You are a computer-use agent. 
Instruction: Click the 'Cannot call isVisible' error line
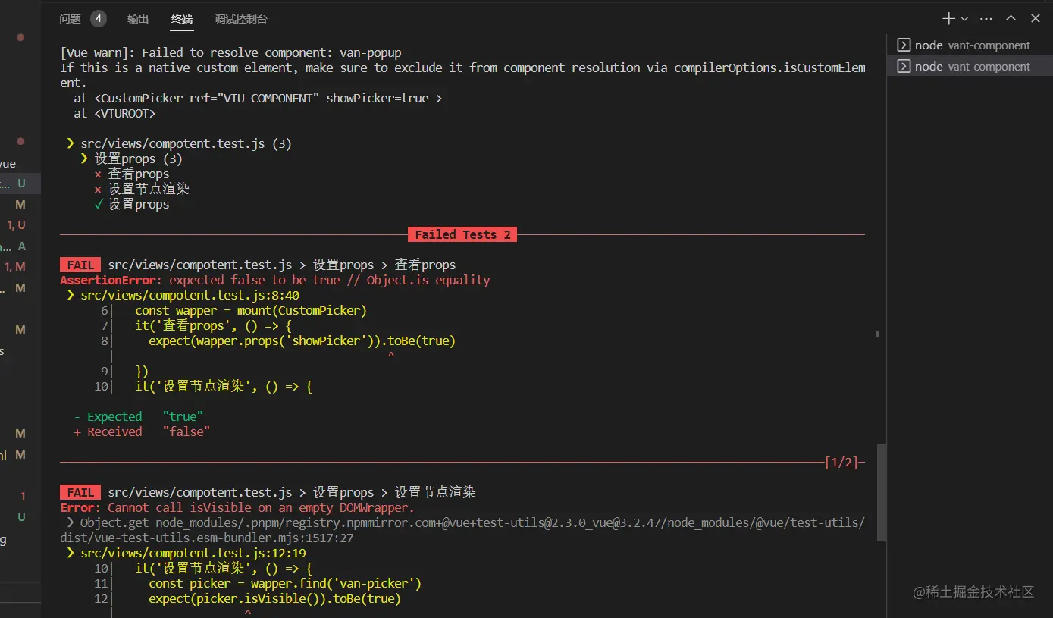(x=237, y=507)
